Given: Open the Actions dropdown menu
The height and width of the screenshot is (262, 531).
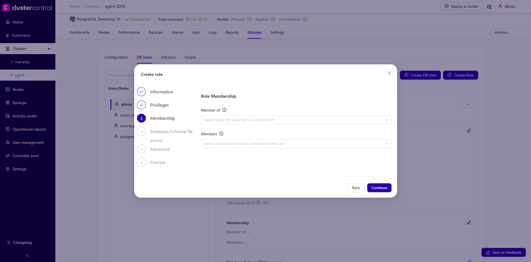Looking at the screenshot, I should pos(502,32).
